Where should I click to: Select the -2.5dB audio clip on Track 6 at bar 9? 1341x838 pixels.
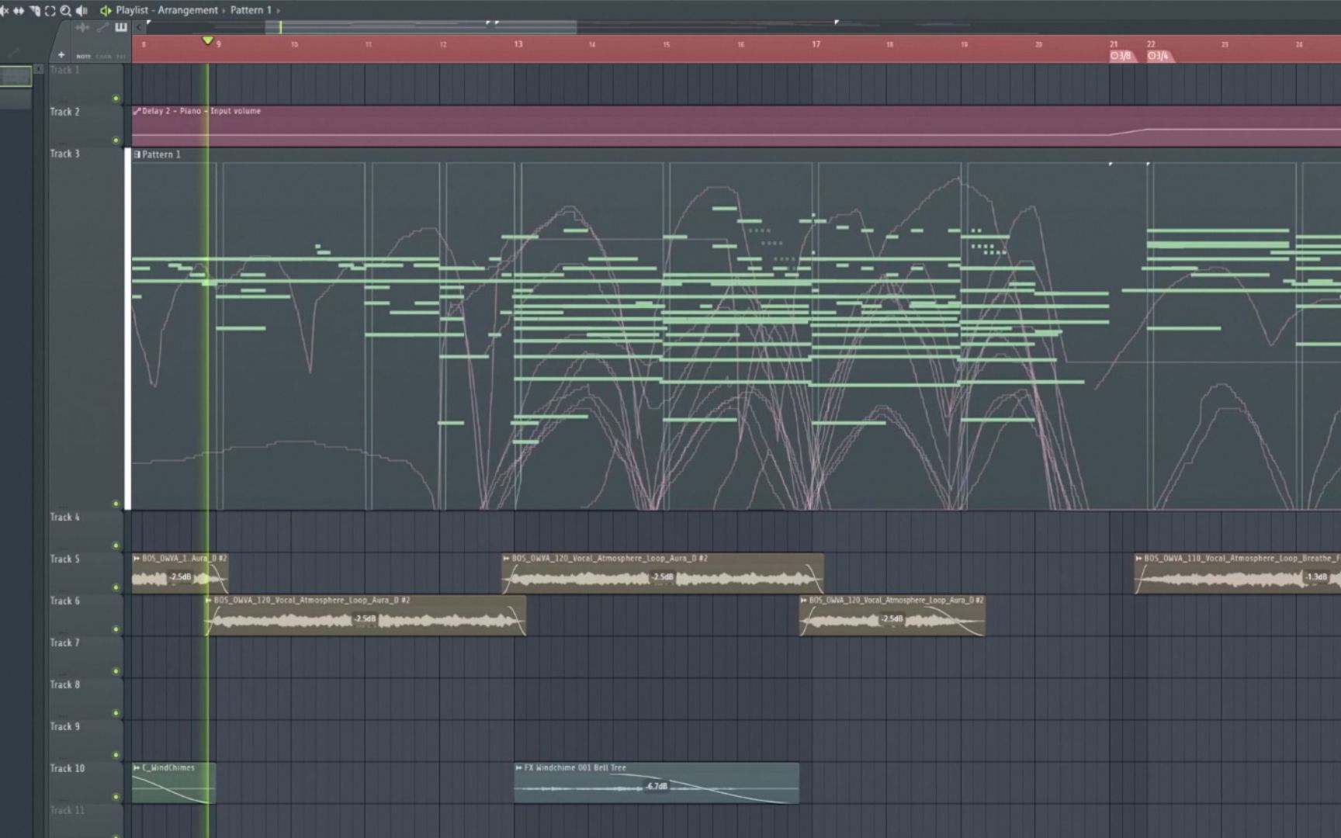point(366,615)
